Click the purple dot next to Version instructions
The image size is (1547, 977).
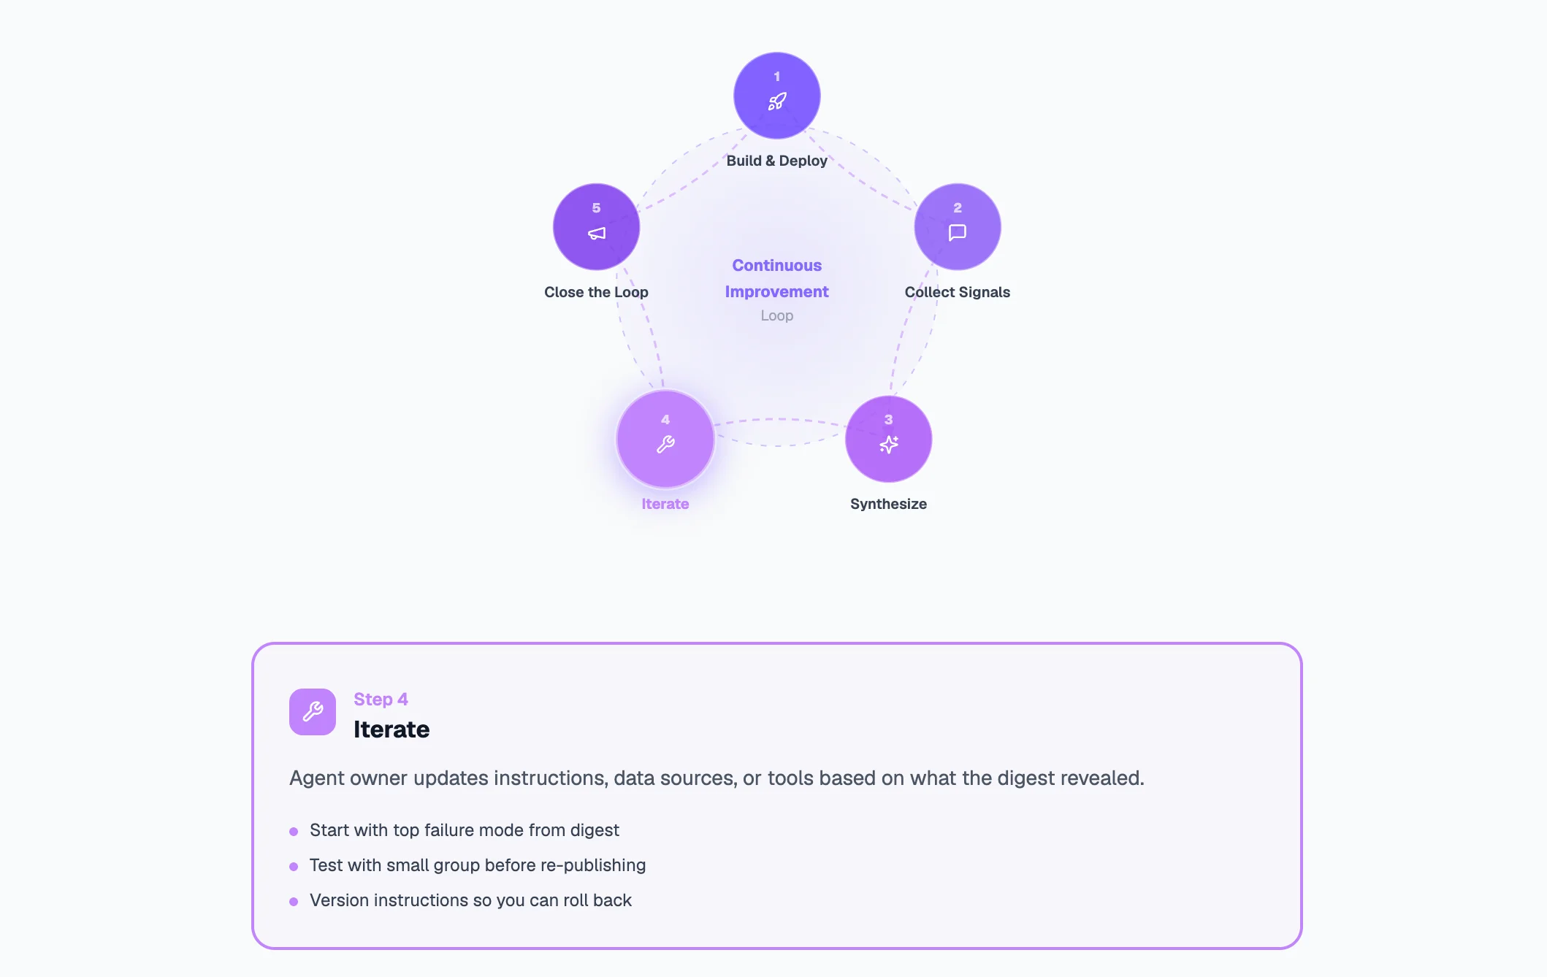tap(294, 900)
